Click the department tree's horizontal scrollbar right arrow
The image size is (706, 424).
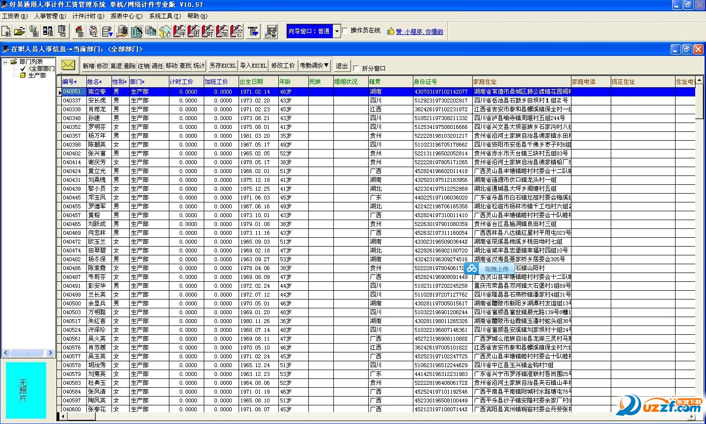tap(50, 353)
